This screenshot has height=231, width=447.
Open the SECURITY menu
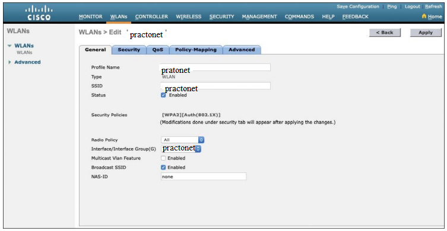click(x=222, y=17)
